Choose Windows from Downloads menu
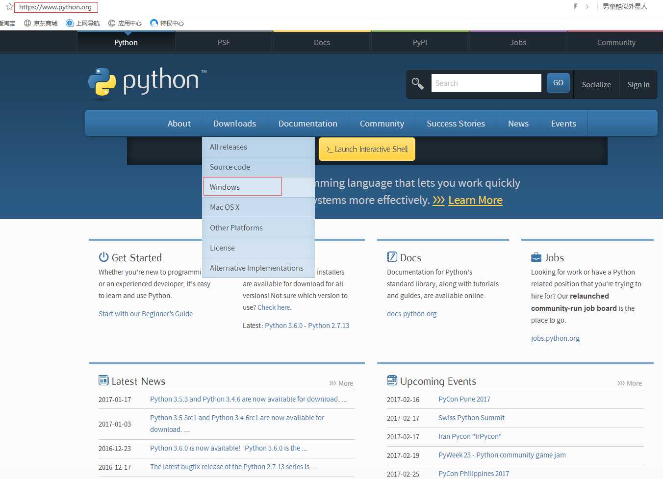663x479 pixels. (x=258, y=187)
